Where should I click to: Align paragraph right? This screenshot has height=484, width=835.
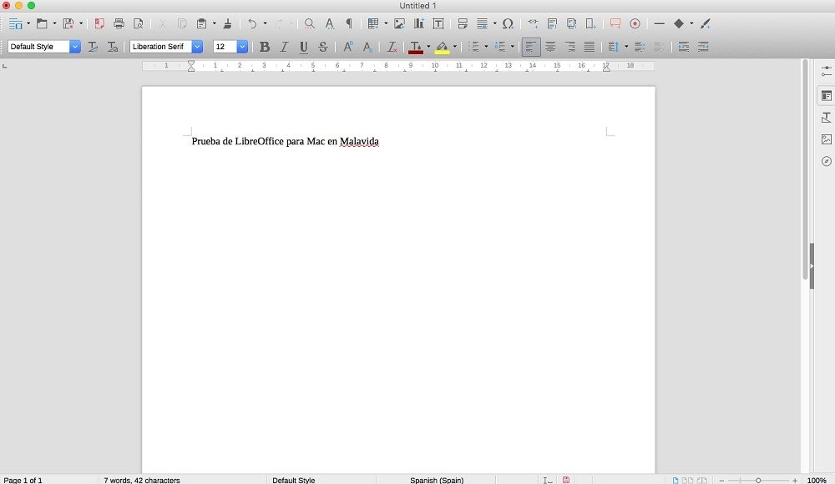[569, 47]
